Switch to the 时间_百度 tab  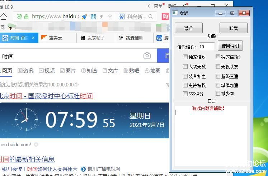point(19,38)
